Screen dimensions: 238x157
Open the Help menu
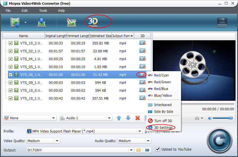click(x=61, y=11)
